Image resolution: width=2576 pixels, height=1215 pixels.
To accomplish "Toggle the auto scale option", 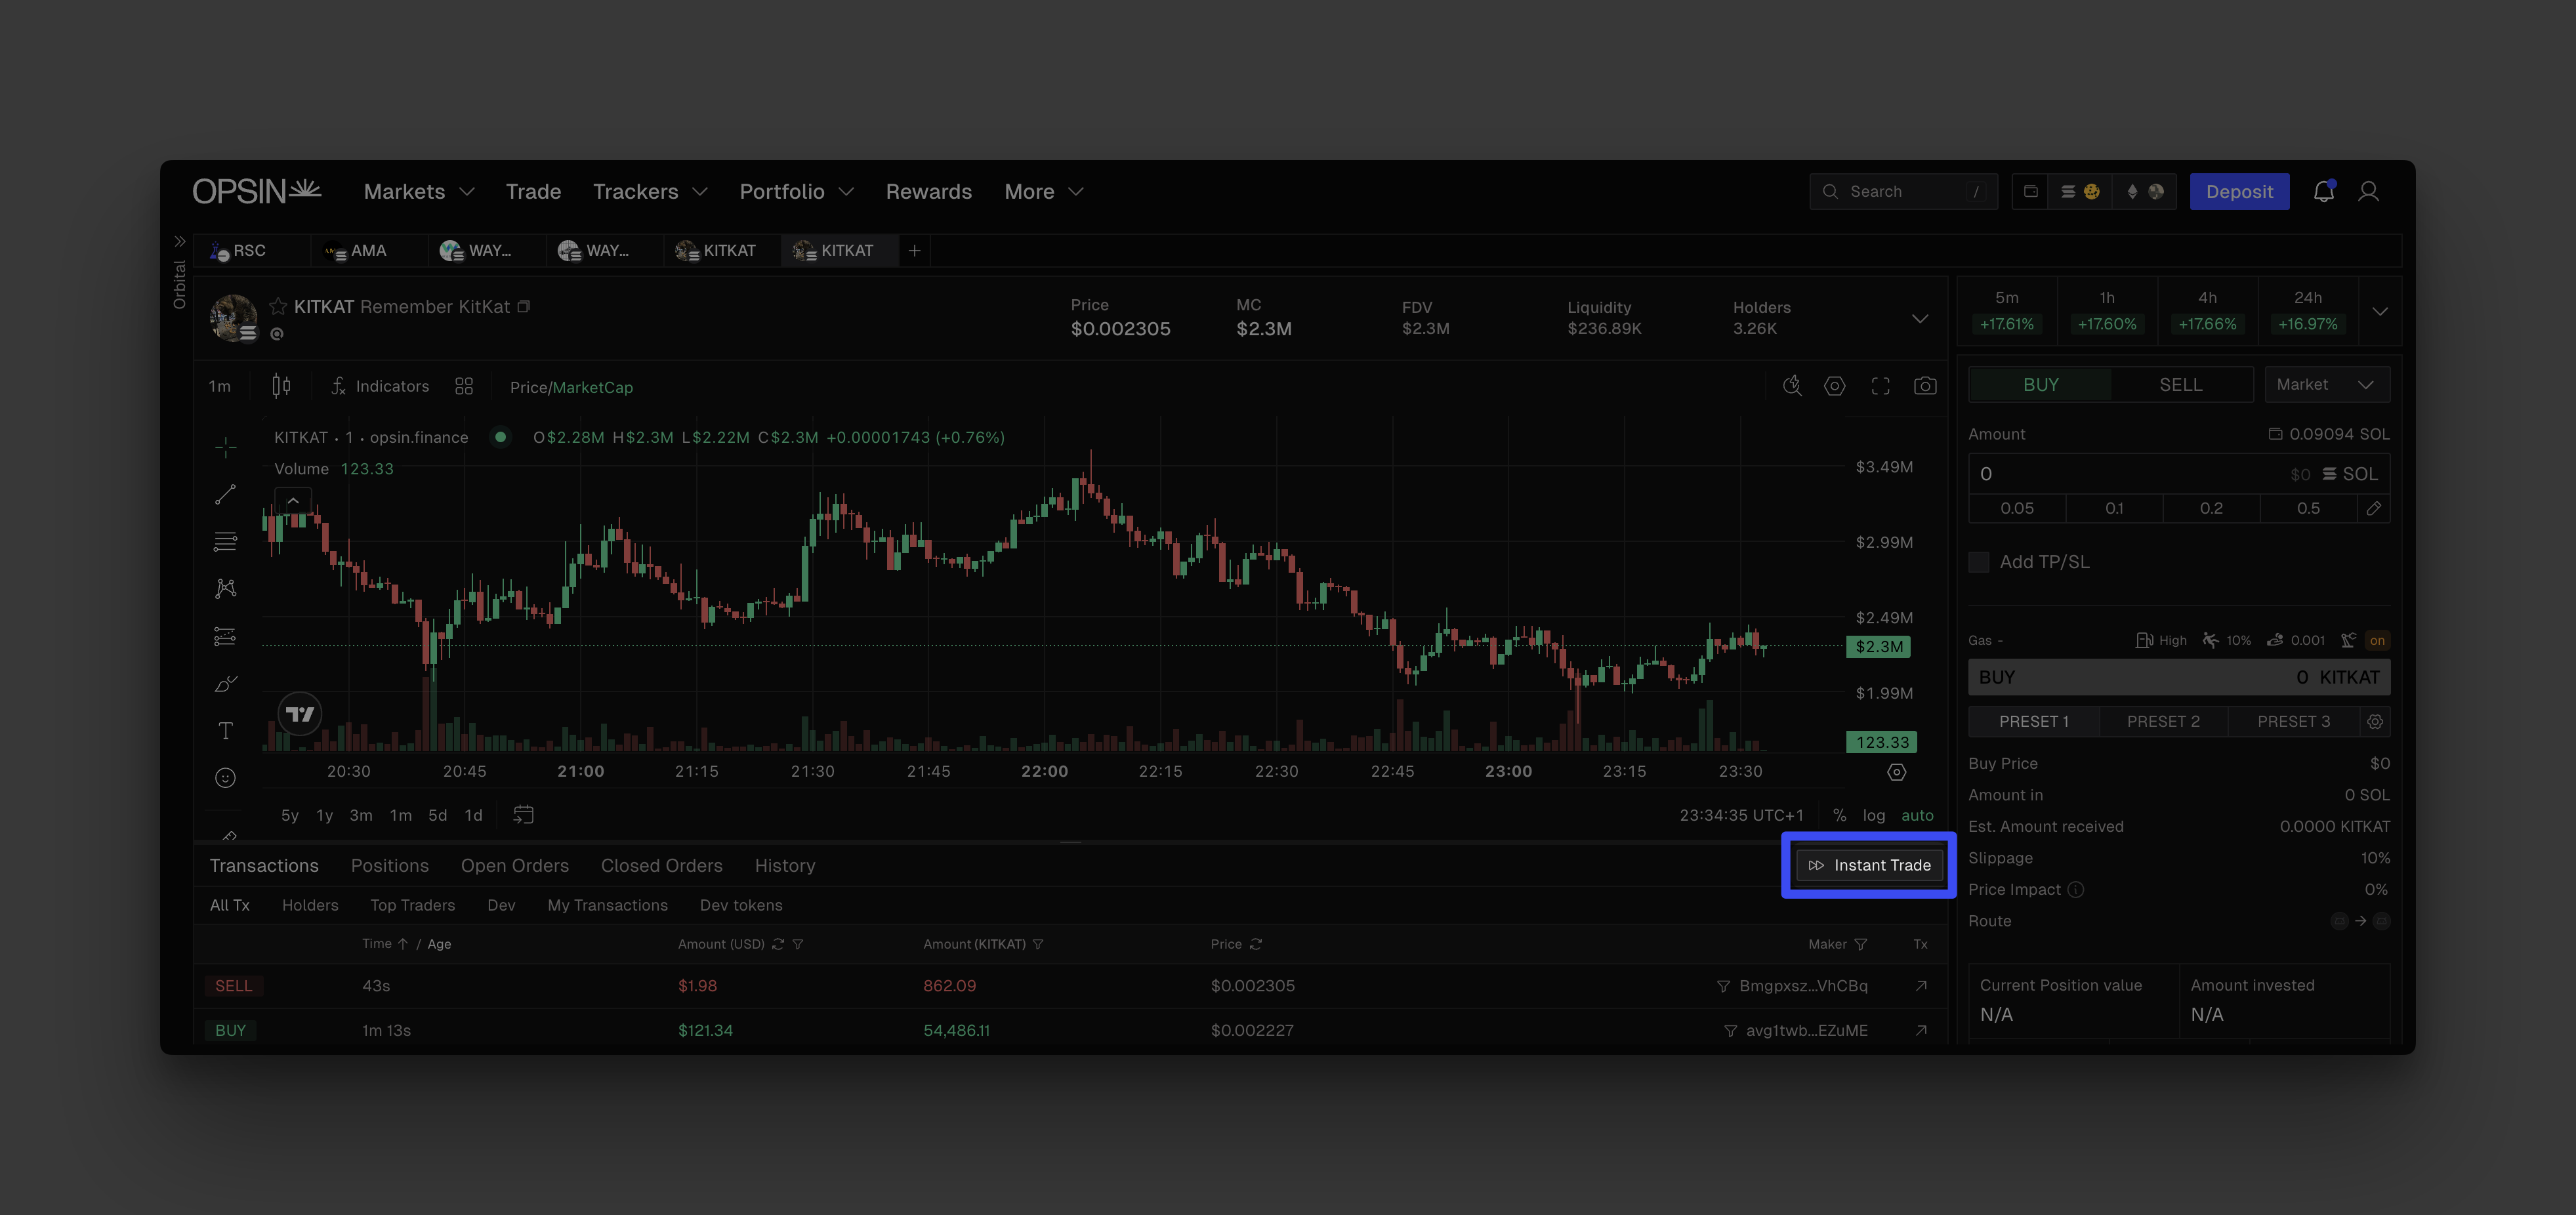I will [x=1917, y=815].
